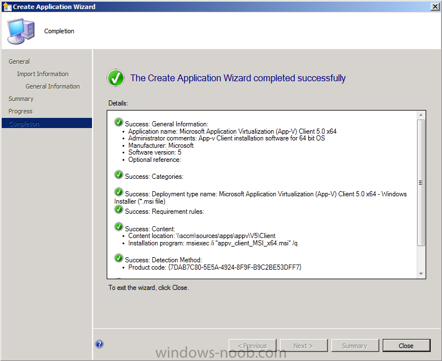This screenshot has height=361, width=442.
Task: Click the Close button
Action: click(406, 346)
